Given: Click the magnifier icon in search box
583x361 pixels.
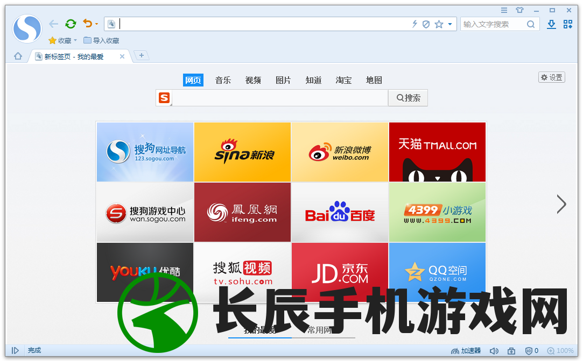Looking at the screenshot, I should click(531, 25).
